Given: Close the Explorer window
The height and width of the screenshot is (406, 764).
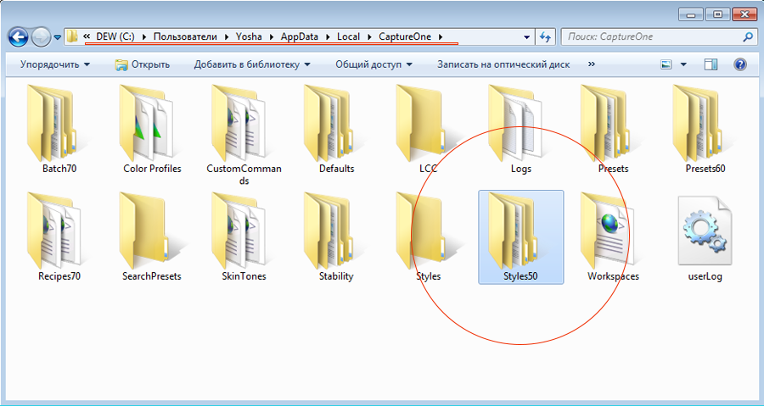Looking at the screenshot, I should click(744, 14).
